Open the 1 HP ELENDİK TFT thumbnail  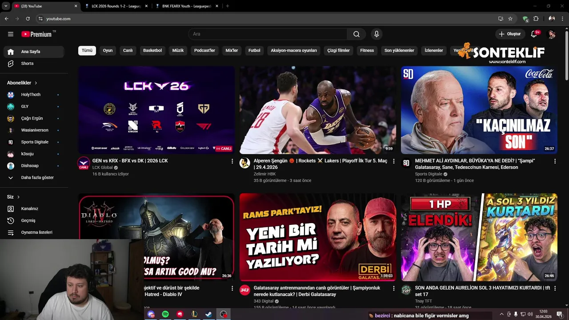pos(479,237)
